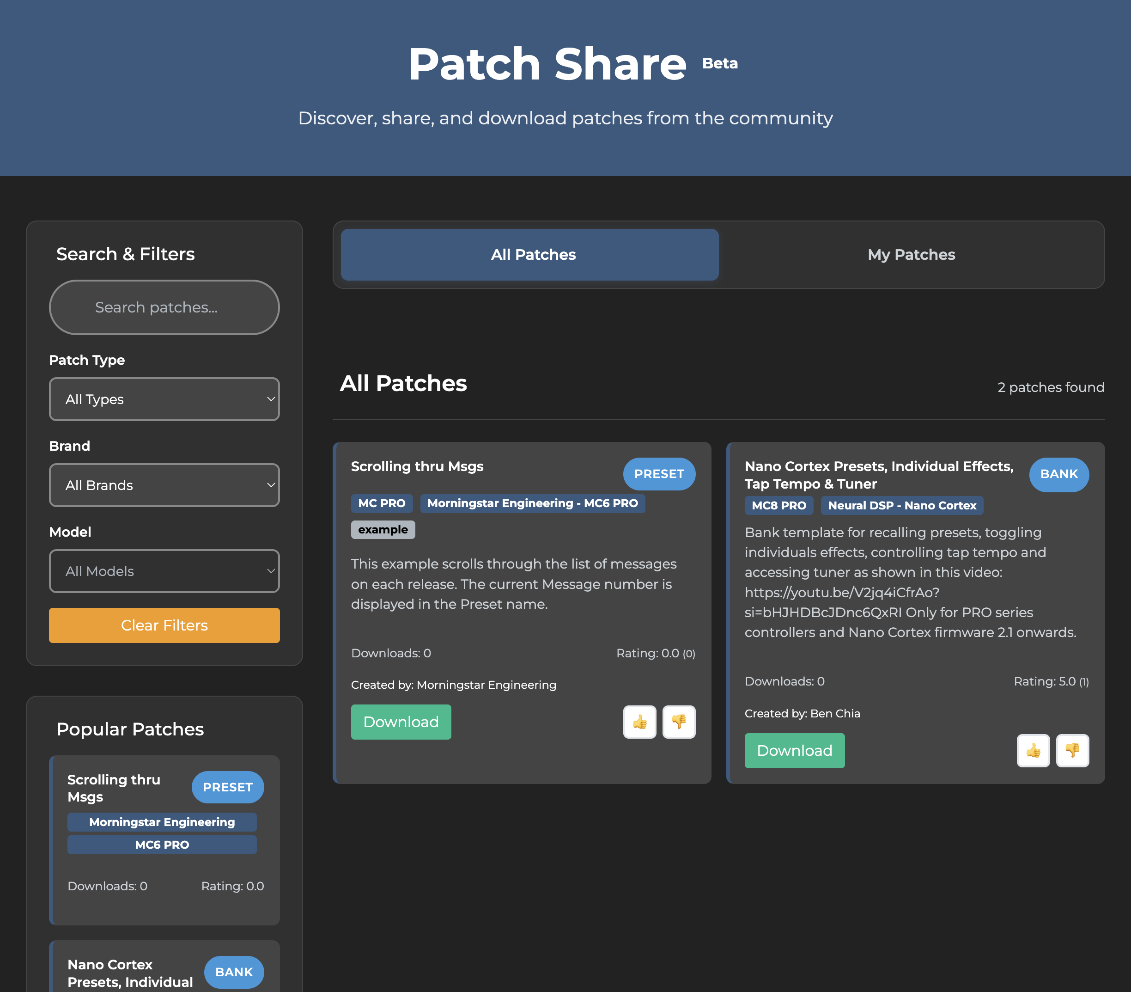Switch to the My Patches tab
The height and width of the screenshot is (992, 1131).
911,255
